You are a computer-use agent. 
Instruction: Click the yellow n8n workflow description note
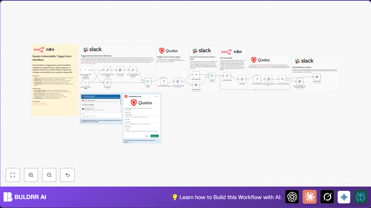[55, 80]
